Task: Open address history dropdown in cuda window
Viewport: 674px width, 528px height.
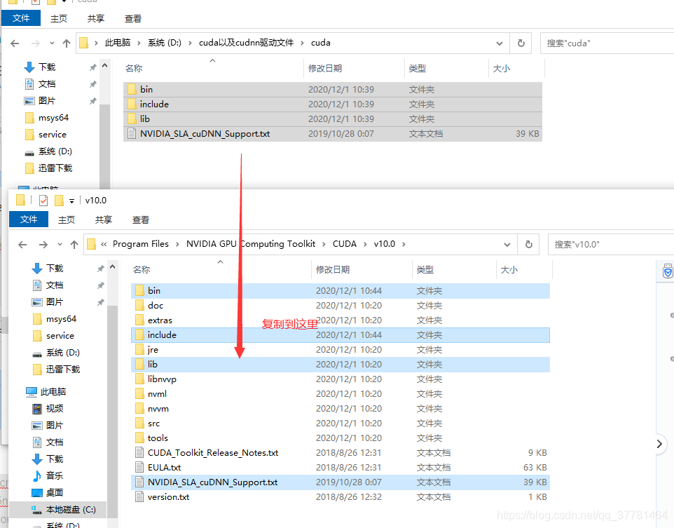Action: click(x=500, y=43)
